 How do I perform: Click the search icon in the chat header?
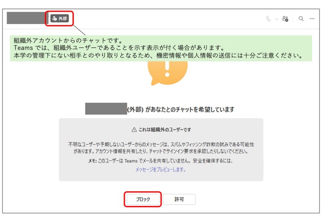coord(301,19)
